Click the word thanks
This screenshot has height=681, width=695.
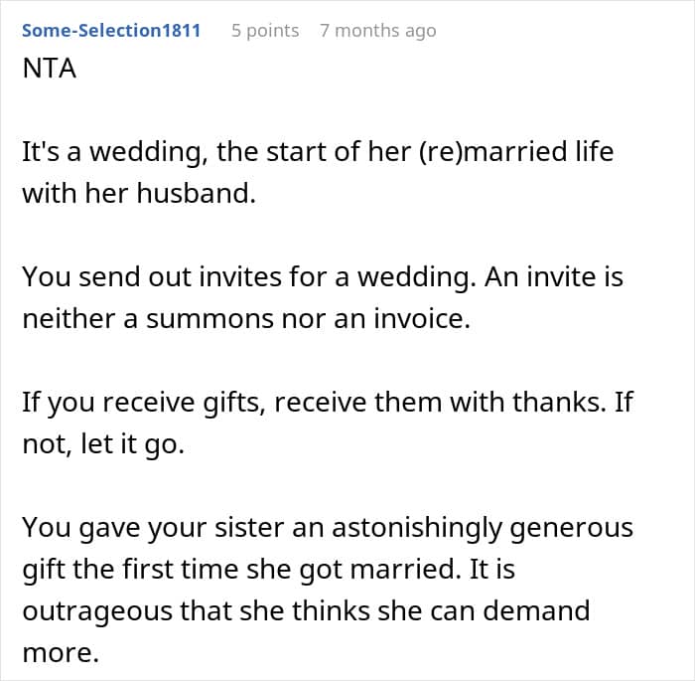pyautogui.click(x=558, y=403)
